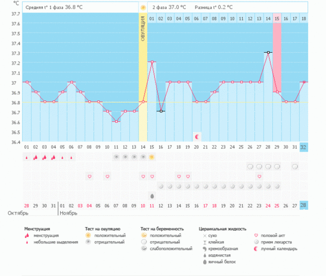Image resolution: width=326 pixels, height=276 pixels.
Task: Click the egg white fluid icon on day 15
Action: point(152,196)
